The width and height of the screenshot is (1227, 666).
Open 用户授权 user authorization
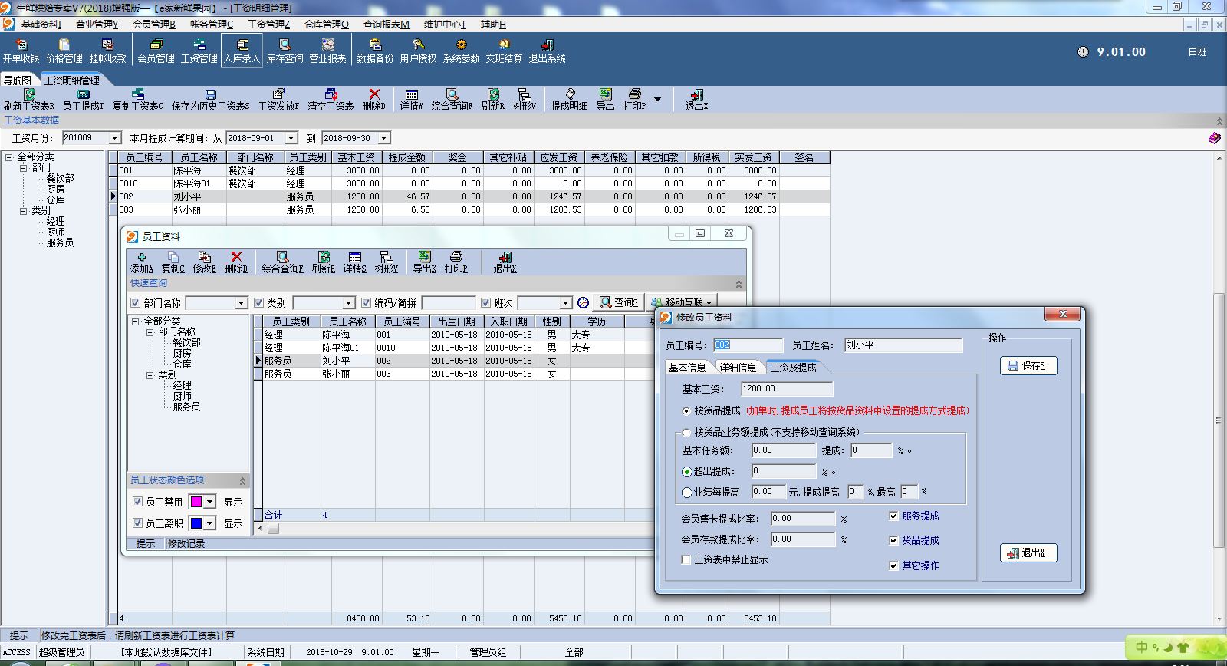coord(418,51)
